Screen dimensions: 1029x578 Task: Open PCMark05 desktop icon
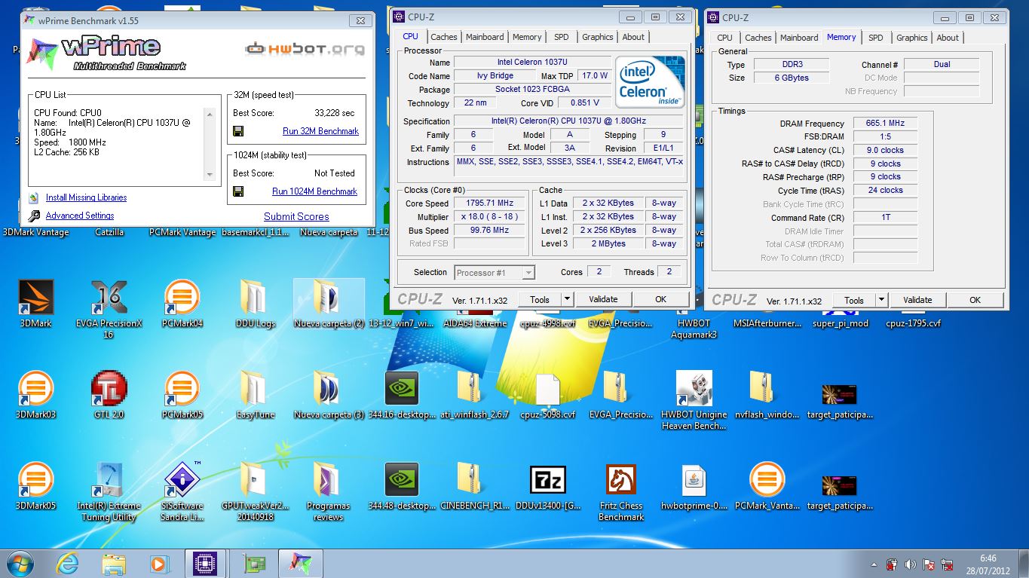(x=182, y=395)
